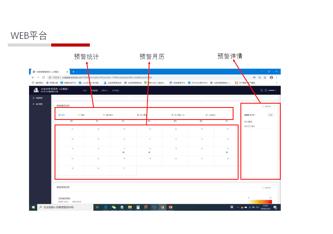Open WeChat from the taskbar
The height and width of the screenshot is (234, 333).
pos(113,207)
